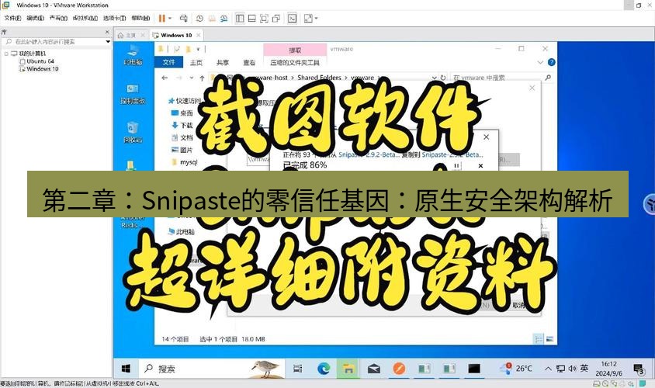Toggle the thumbnail bar view
Image resolution: width=655 pixels, height=388 pixels.
pos(252,19)
